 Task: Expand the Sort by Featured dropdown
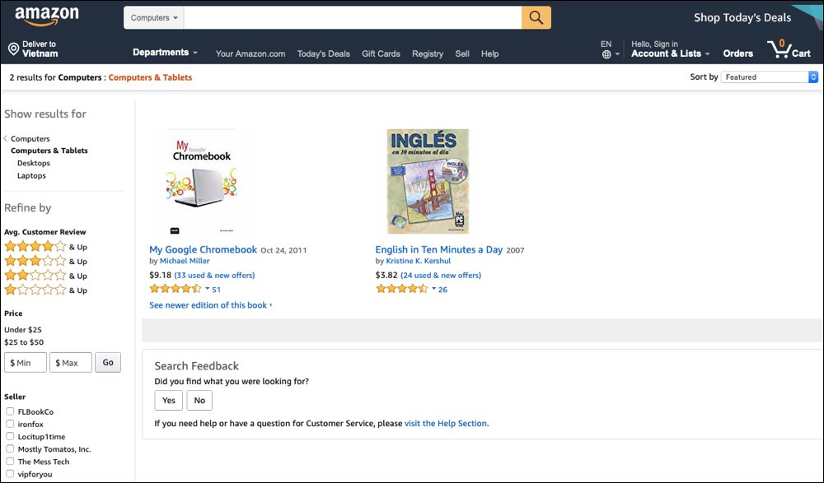coord(770,77)
